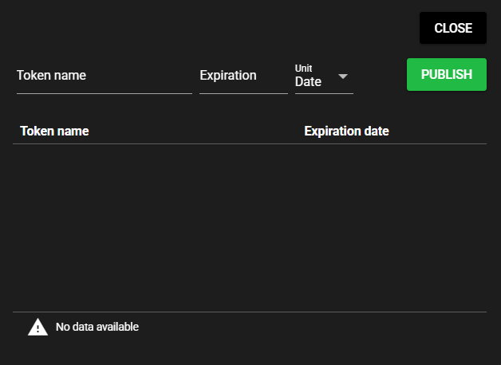Click the warning triangle icon
Image resolution: width=501 pixels, height=365 pixels.
click(x=37, y=327)
